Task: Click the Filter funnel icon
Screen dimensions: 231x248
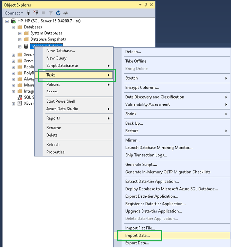Action: [x=51, y=13]
